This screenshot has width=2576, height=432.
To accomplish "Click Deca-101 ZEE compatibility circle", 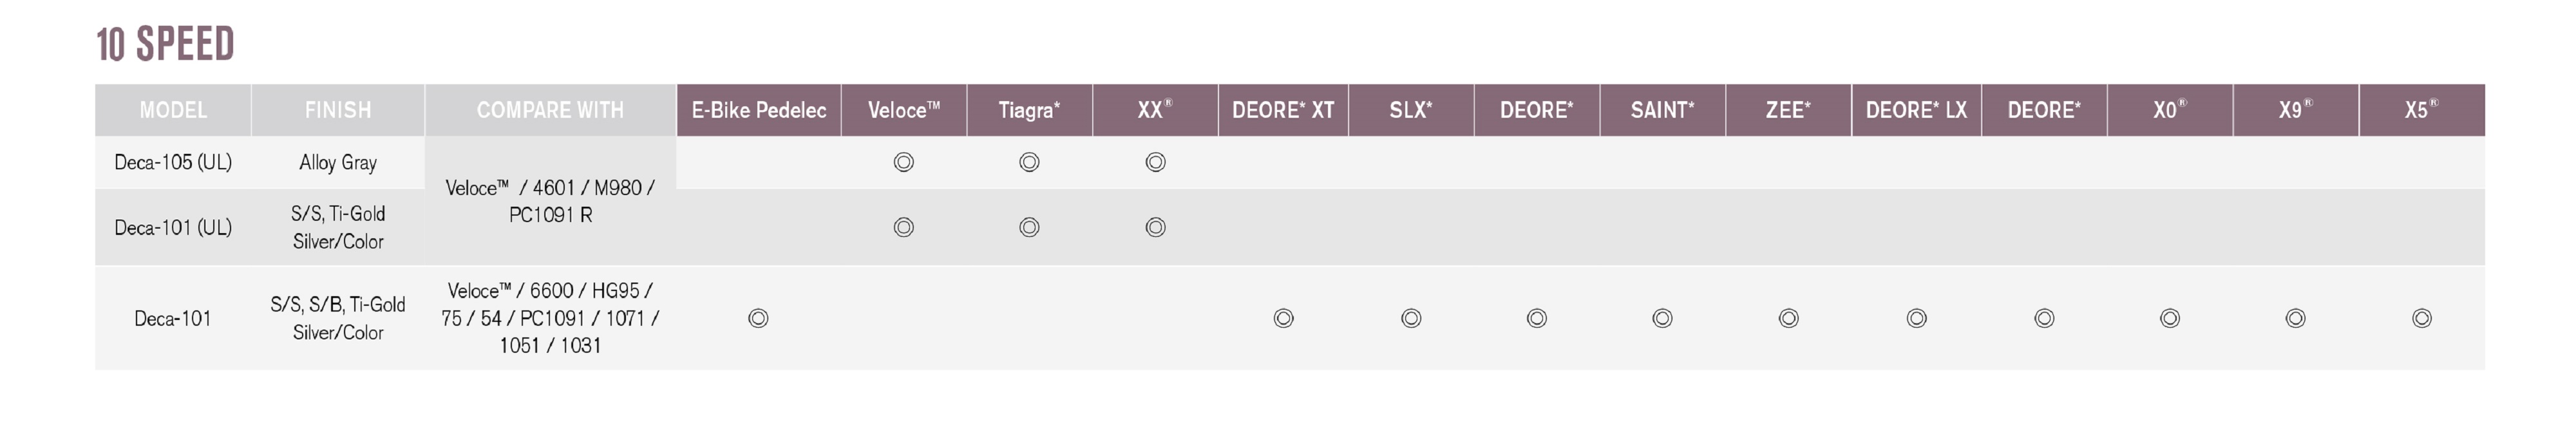I will point(1788,318).
